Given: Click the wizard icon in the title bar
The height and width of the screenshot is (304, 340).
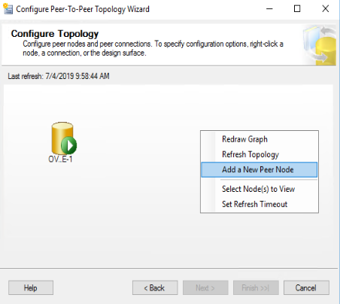Looking at the screenshot, I should click(8, 9).
